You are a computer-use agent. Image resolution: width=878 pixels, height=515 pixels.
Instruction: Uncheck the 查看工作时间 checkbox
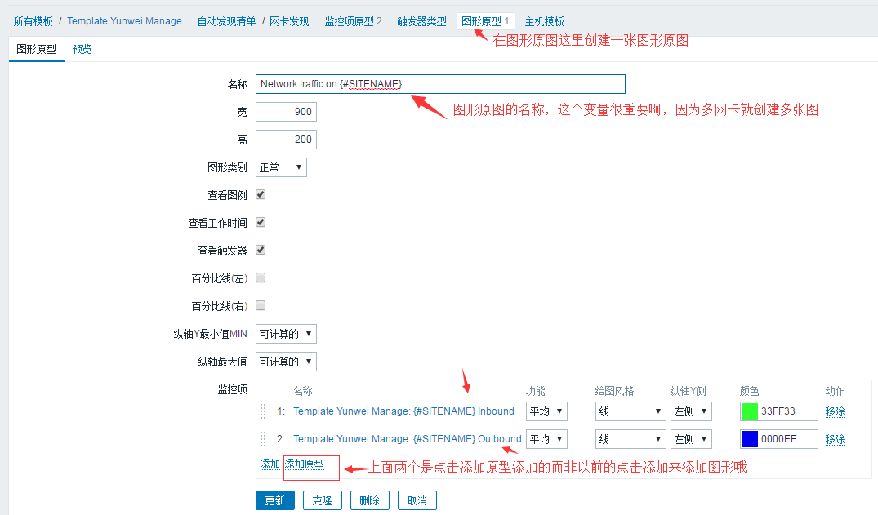point(261,223)
